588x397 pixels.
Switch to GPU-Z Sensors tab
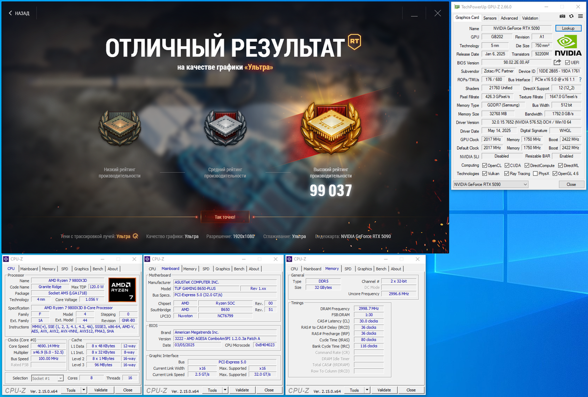tap(489, 18)
